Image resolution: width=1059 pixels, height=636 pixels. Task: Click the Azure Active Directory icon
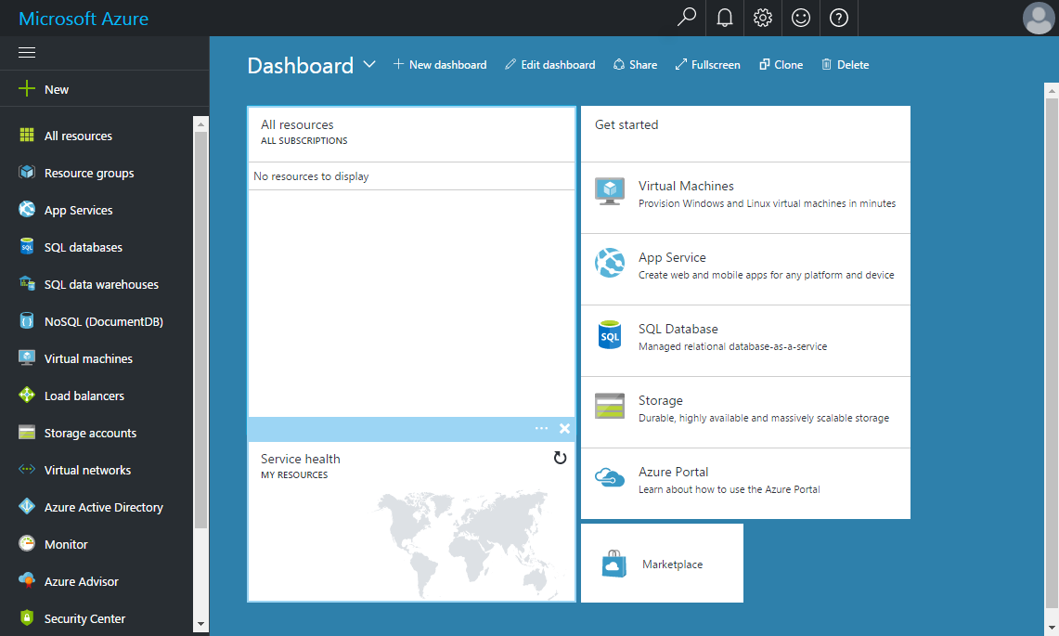coord(27,506)
